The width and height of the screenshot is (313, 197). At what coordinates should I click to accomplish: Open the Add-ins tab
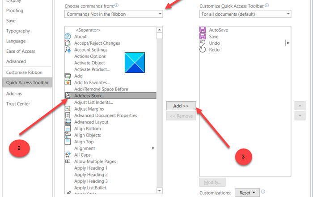(x=14, y=94)
